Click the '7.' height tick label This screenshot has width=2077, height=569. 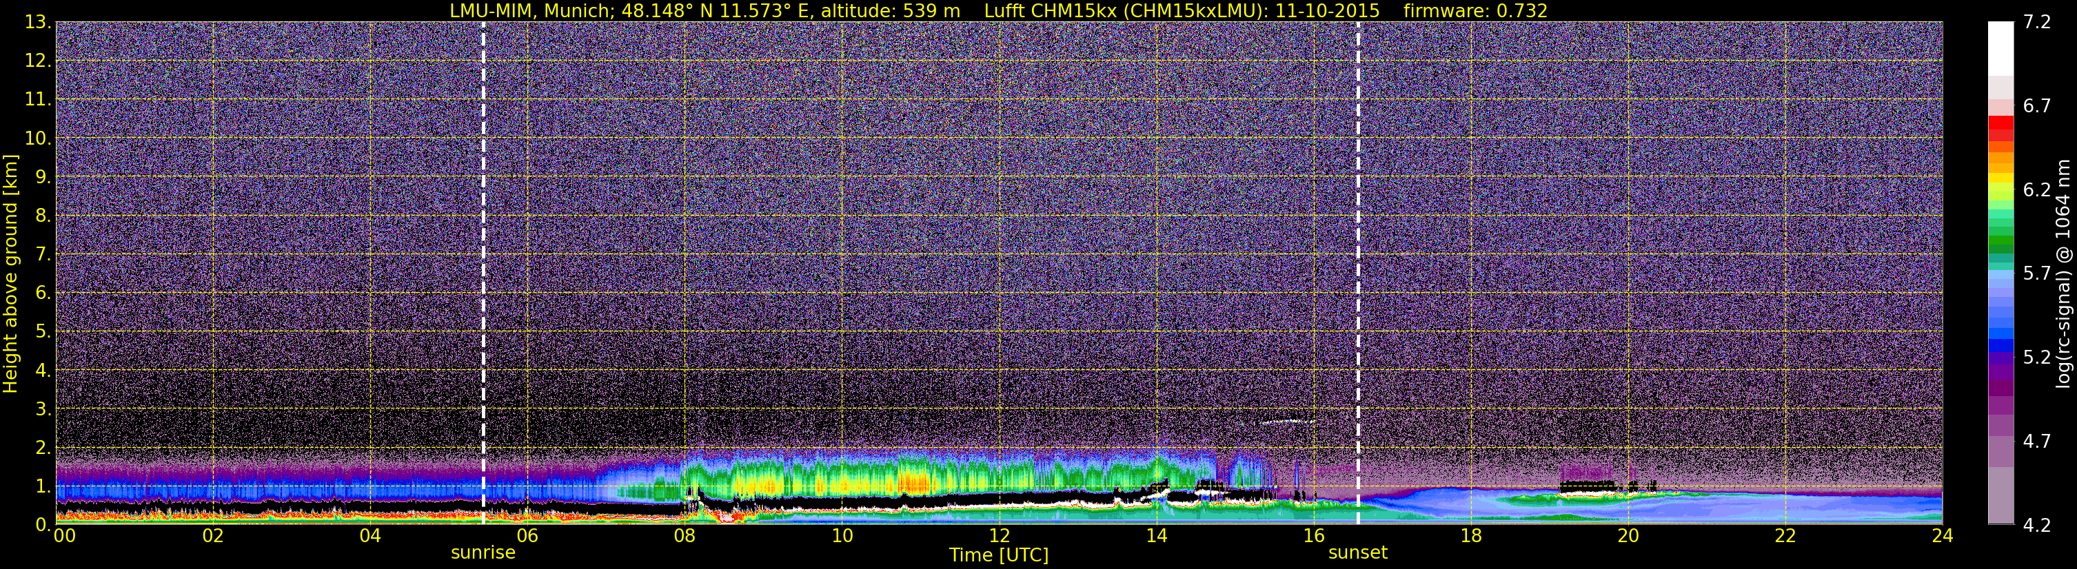pos(43,254)
